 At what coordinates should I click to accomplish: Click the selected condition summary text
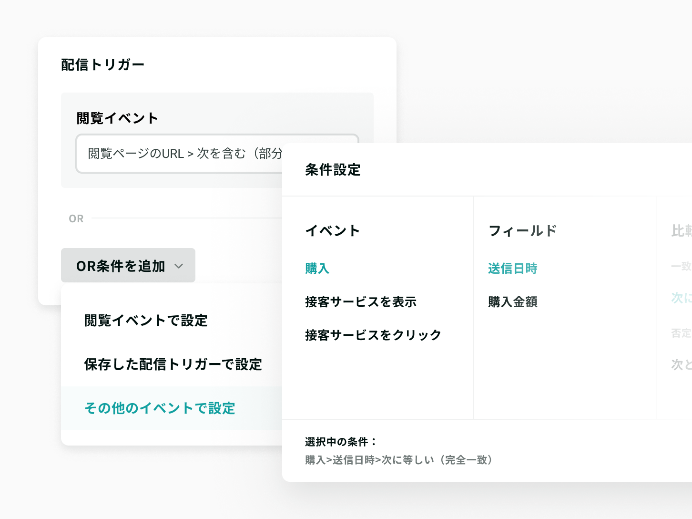pyautogui.click(x=399, y=460)
